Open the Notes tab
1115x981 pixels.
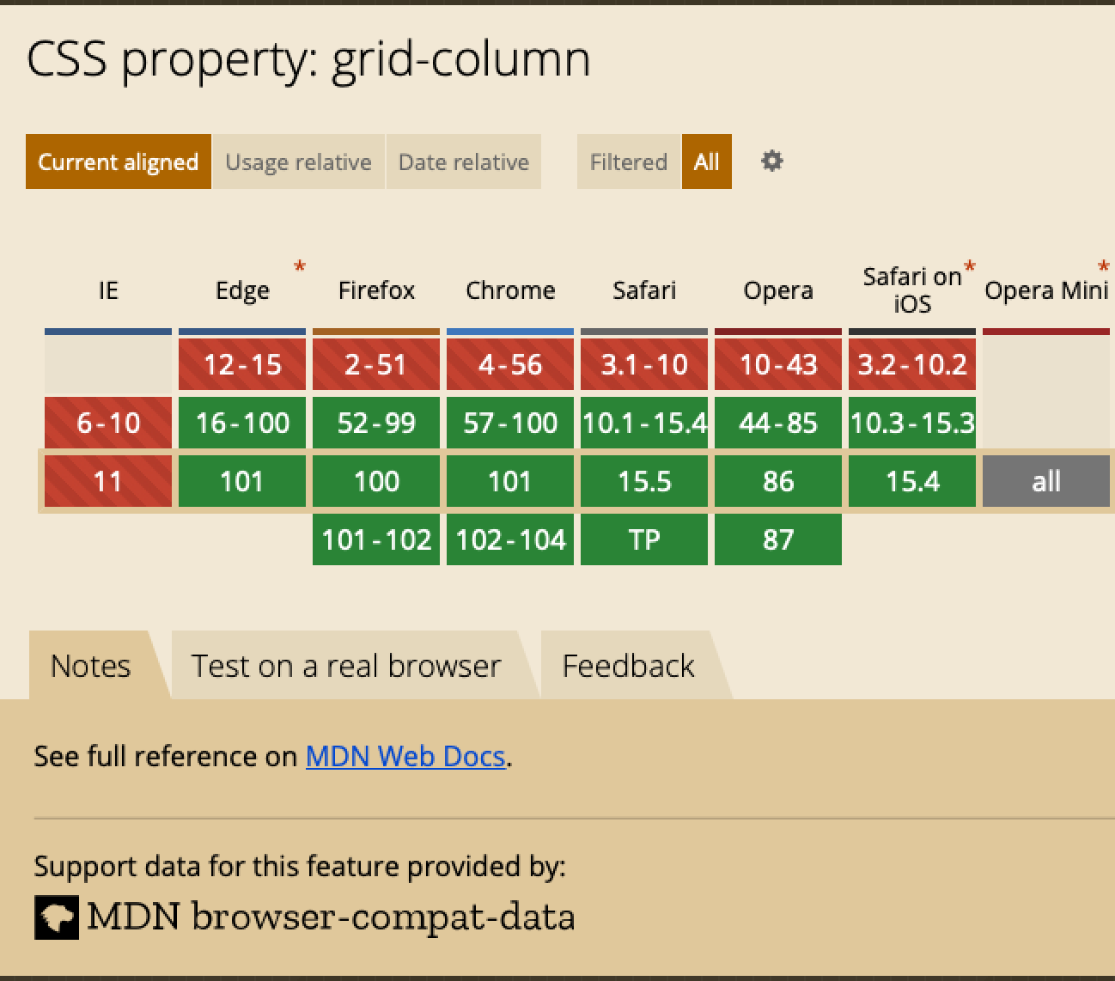[x=90, y=666]
